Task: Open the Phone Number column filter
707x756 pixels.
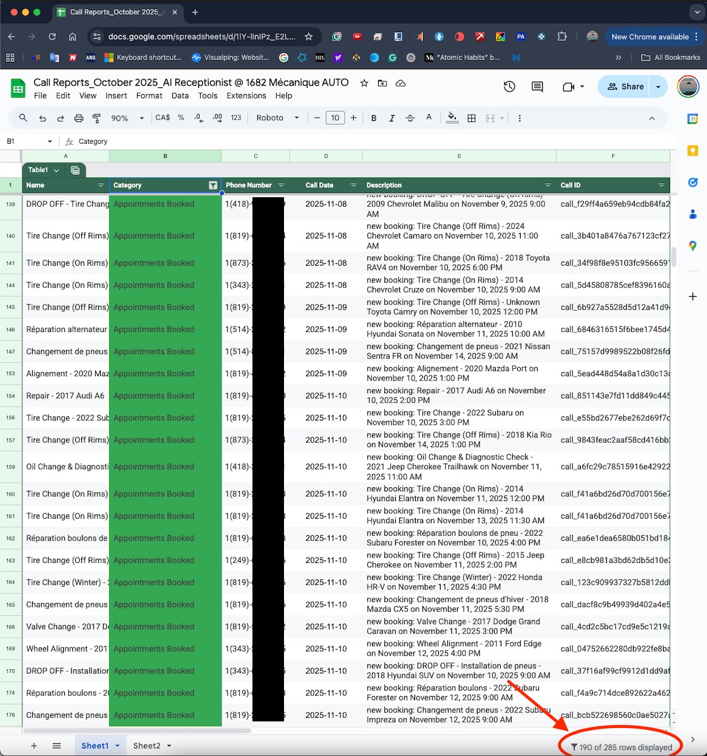Action: pos(281,185)
